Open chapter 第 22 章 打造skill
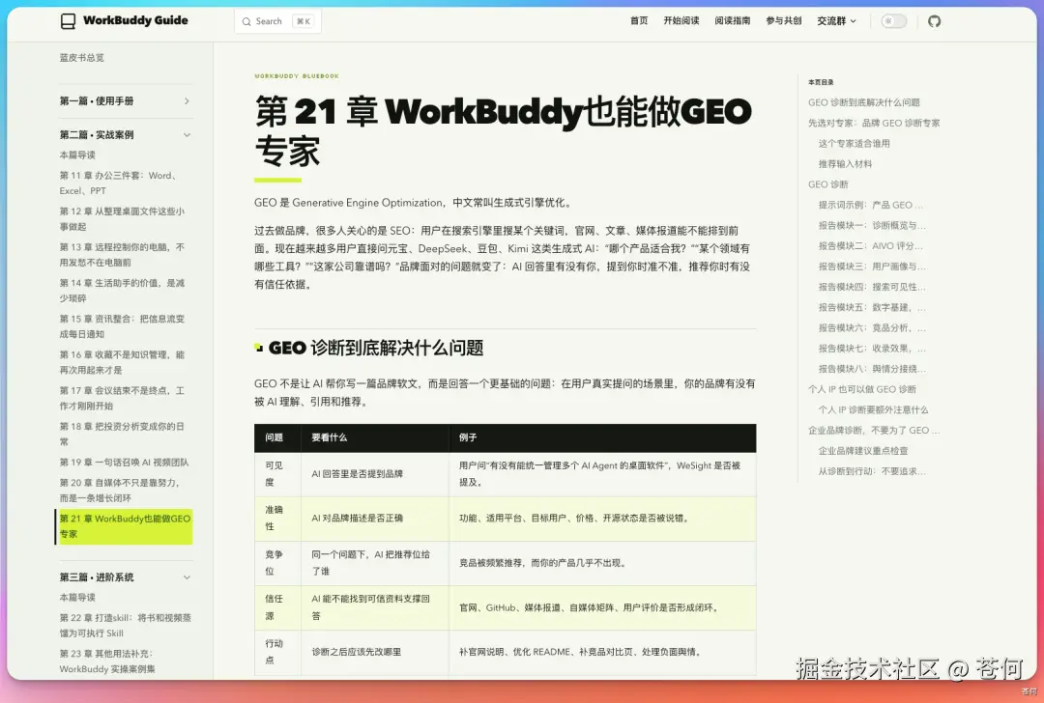1044x703 pixels. 125,625
